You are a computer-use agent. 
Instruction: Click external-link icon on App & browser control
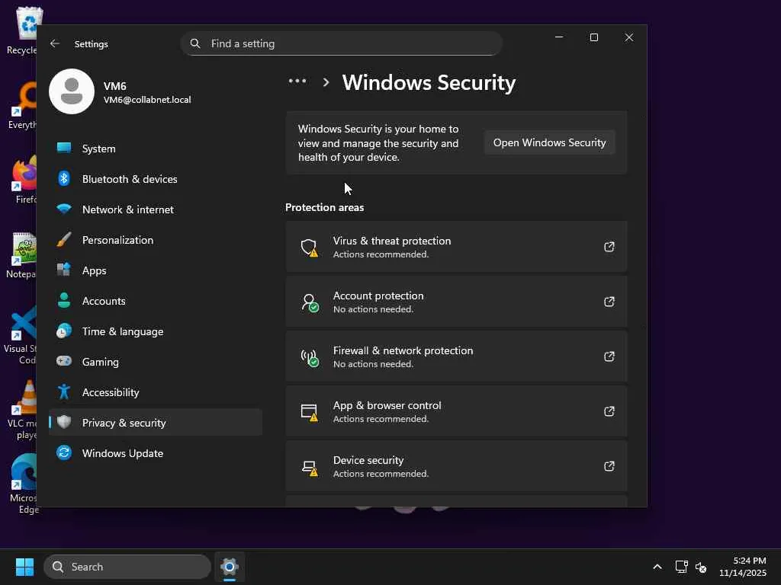[609, 411]
